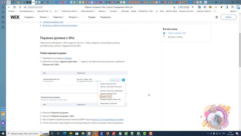Image resolution: width=241 pixels, height=136 pixels.
Task: Click the code brackets extension icon
Action: tap(216, 7)
